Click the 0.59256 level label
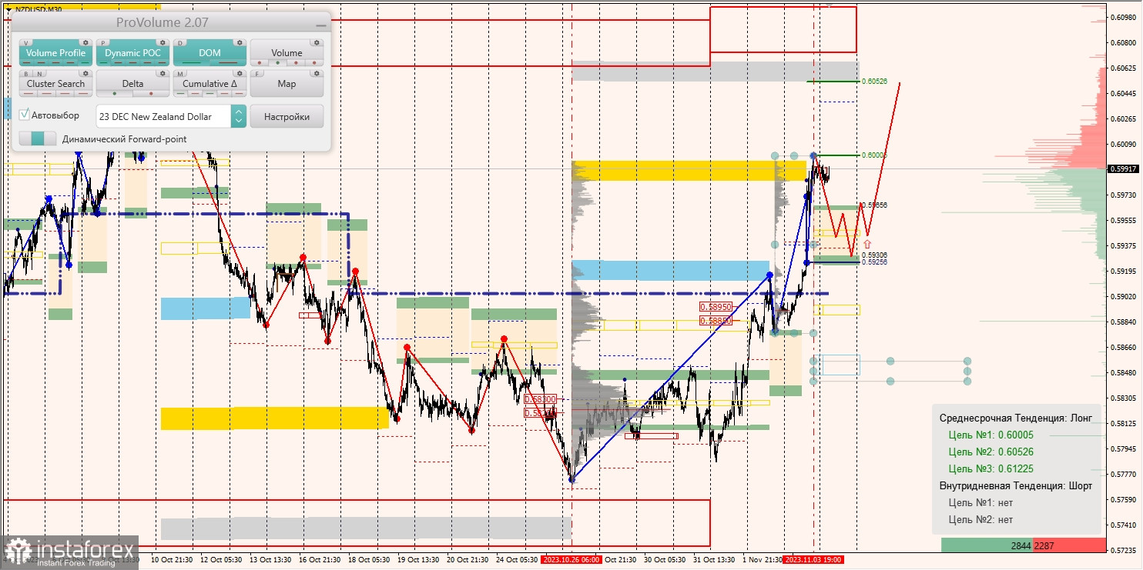 click(x=874, y=262)
